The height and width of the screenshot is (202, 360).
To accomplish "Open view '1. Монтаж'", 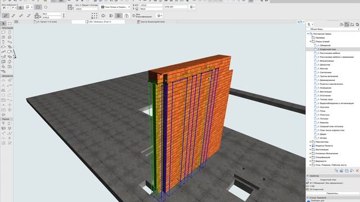I will coord(323,68).
